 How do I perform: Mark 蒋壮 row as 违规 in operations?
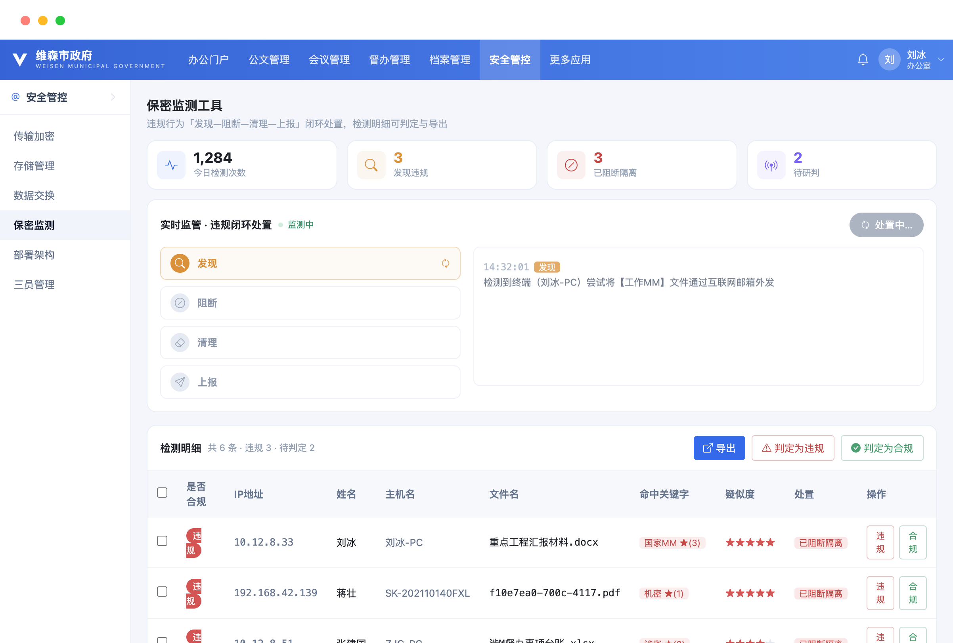pyautogui.click(x=880, y=593)
